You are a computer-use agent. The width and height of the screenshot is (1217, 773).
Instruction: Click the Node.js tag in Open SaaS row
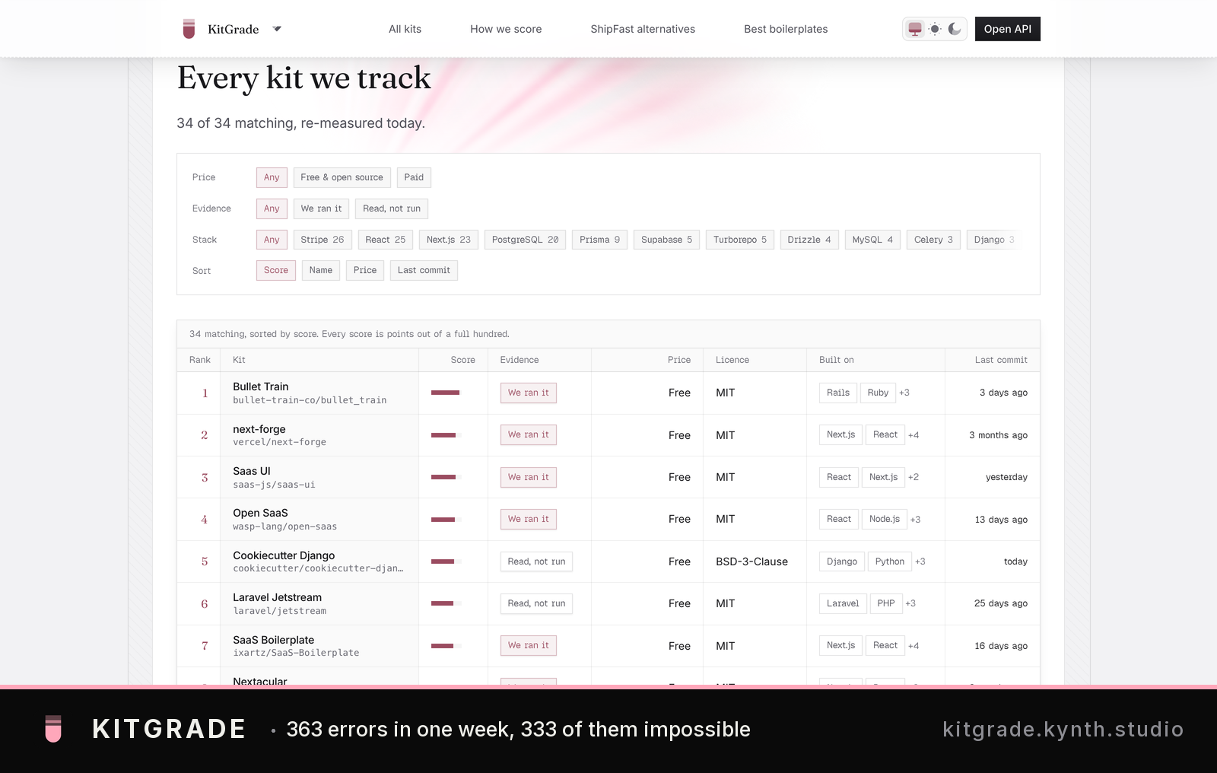pos(885,519)
